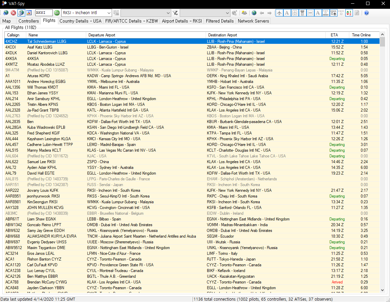The height and width of the screenshot is (302, 390).
Task: Open the FIR/ARTCC Details - KZBW tab
Action: 132,21
